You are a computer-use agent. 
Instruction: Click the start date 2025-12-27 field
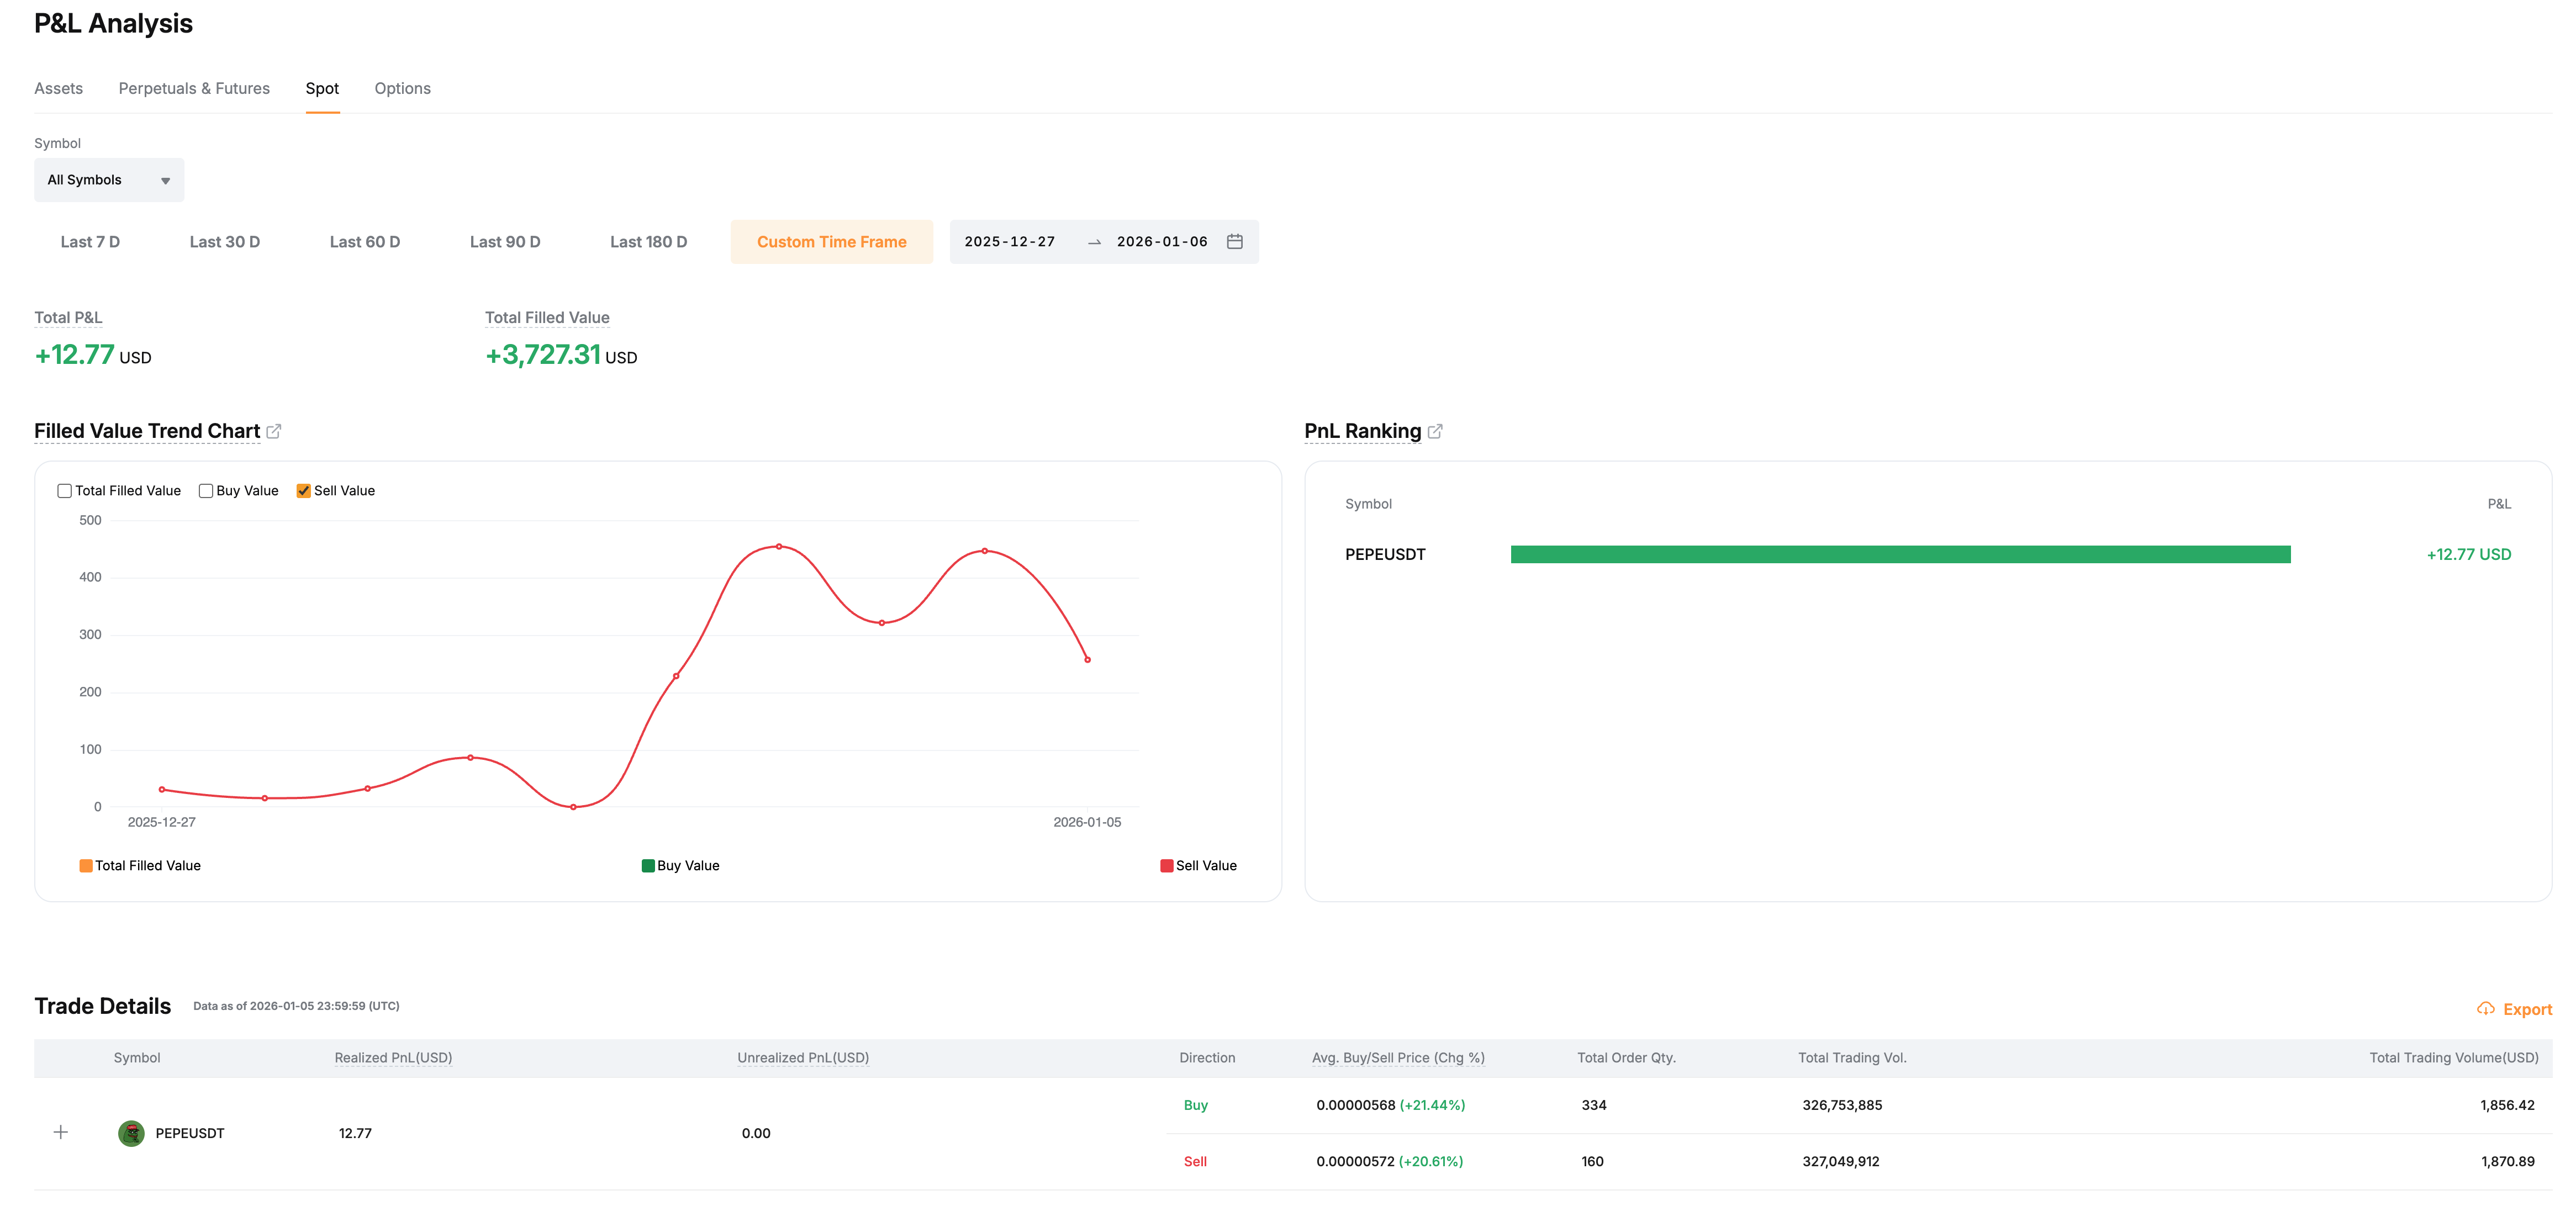[1009, 242]
